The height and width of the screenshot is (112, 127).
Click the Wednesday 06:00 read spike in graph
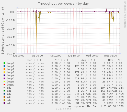(x=110, y=28)
